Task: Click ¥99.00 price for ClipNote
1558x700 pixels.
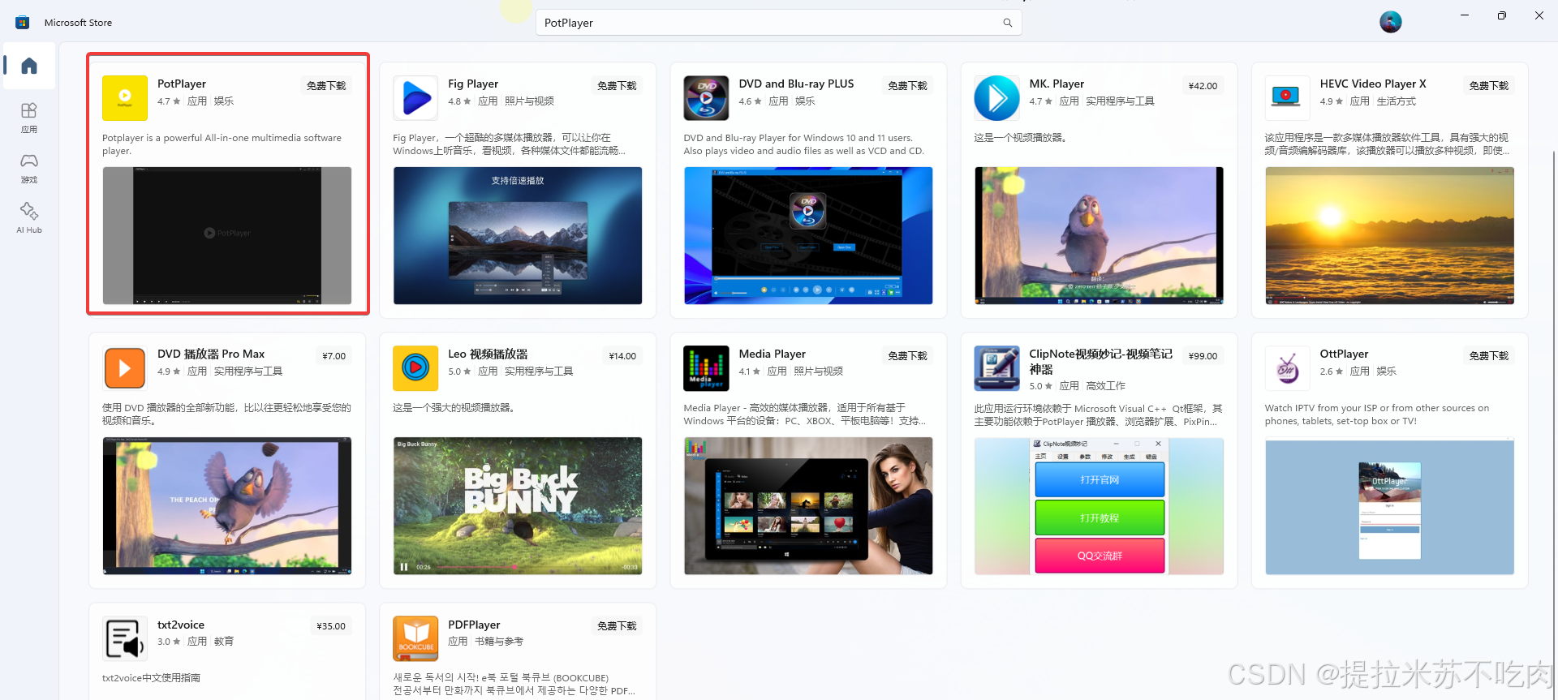Action: coord(1203,356)
